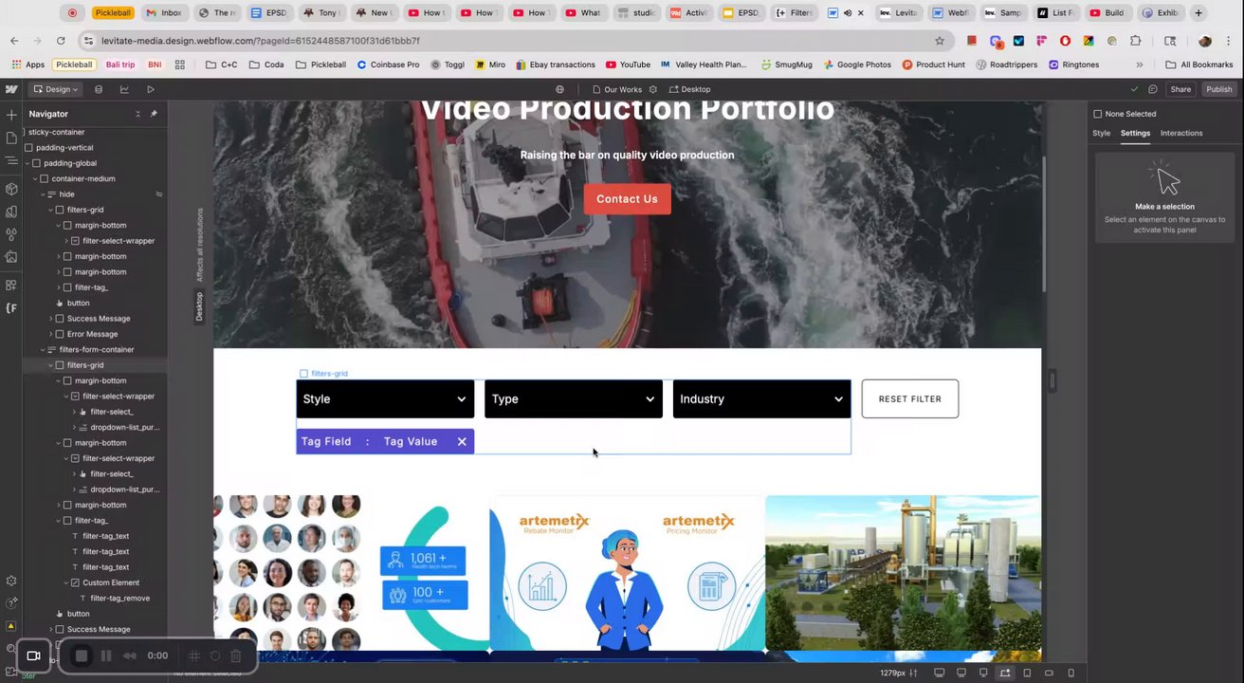Viewport: 1244px width, 683px height.
Task: Click the RESET FILTER button
Action: pyautogui.click(x=910, y=399)
